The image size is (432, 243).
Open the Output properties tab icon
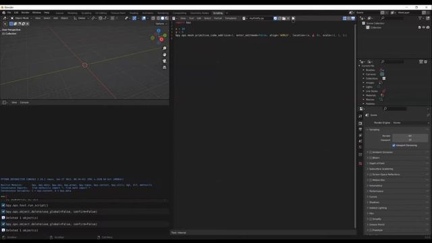(x=360, y=129)
